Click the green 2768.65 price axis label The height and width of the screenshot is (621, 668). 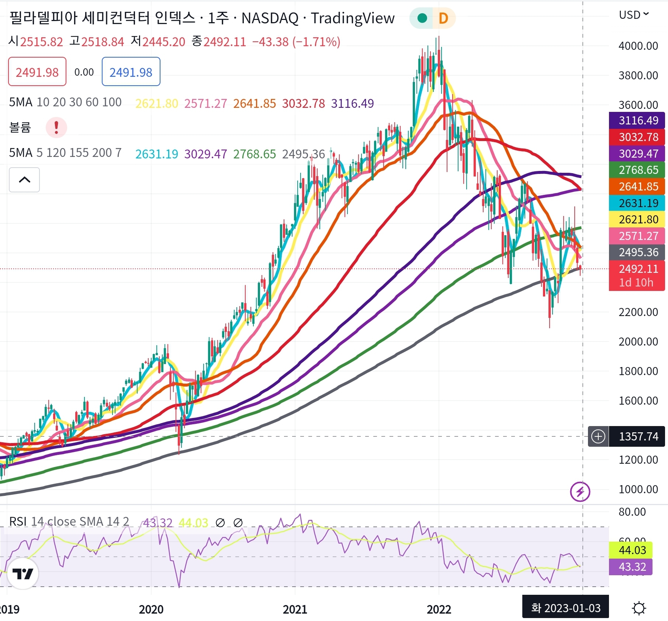(637, 170)
